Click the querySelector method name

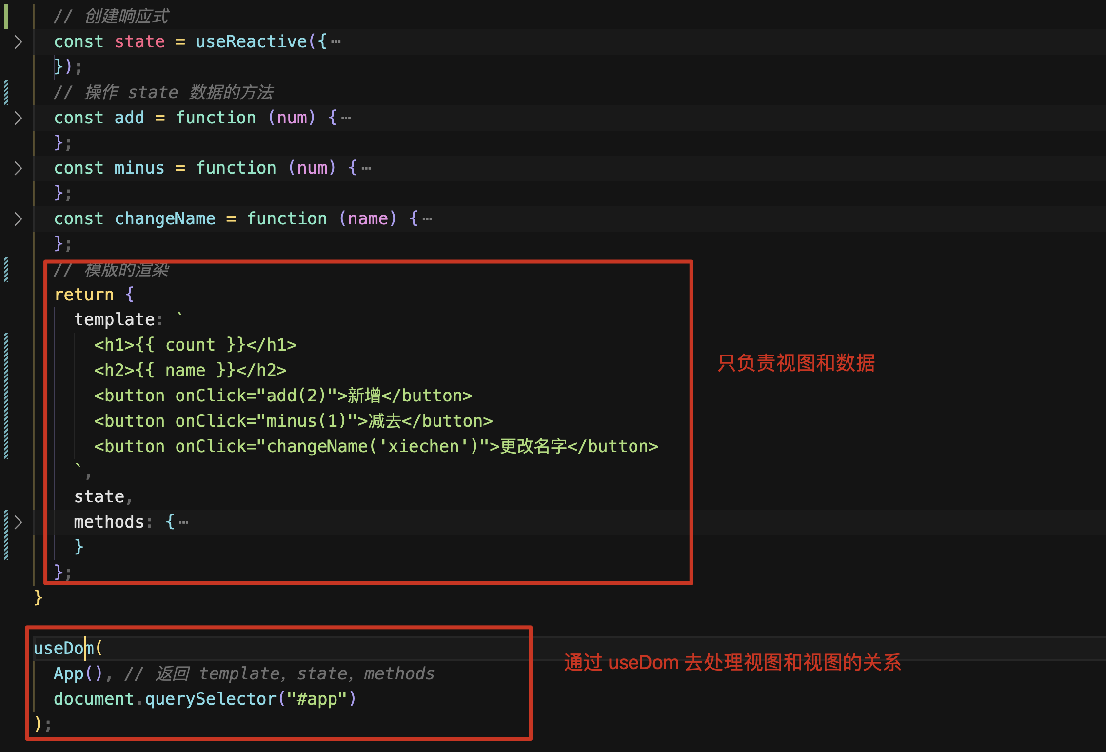(x=211, y=699)
